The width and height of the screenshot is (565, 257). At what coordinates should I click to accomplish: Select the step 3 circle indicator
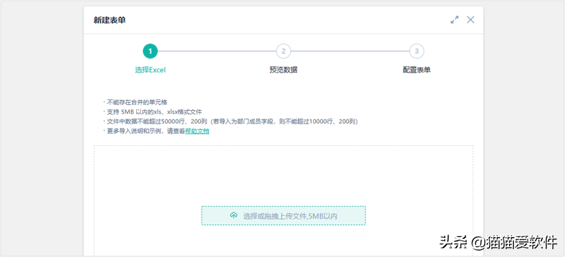[x=417, y=51]
